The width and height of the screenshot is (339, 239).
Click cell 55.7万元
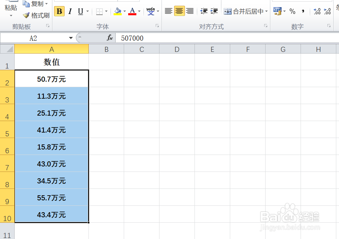coord(51,197)
